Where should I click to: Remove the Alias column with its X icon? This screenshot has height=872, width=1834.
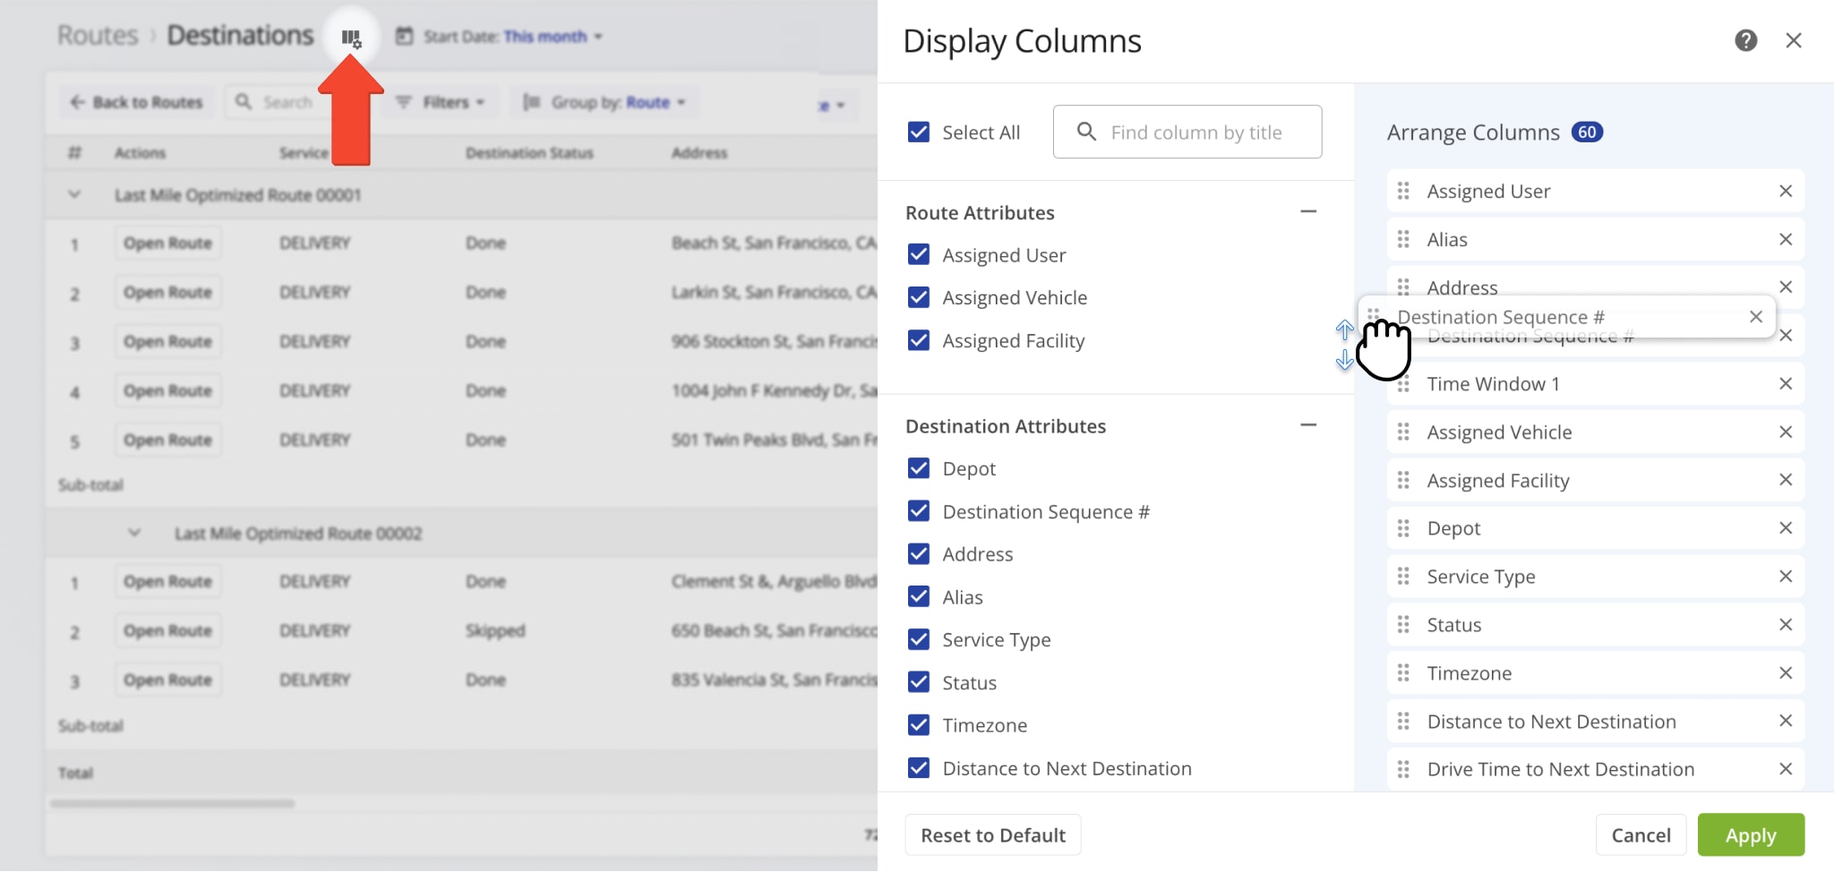click(1786, 239)
